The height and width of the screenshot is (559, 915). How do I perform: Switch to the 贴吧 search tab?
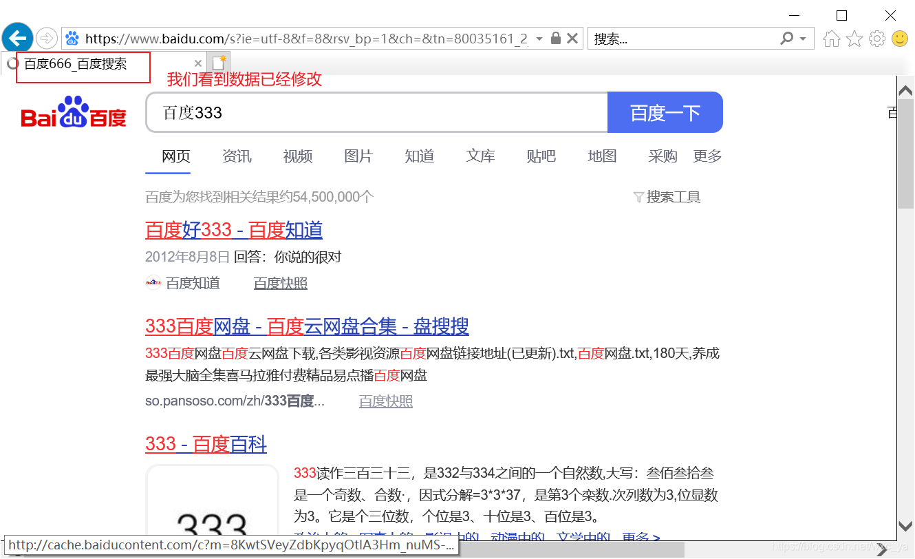point(541,156)
